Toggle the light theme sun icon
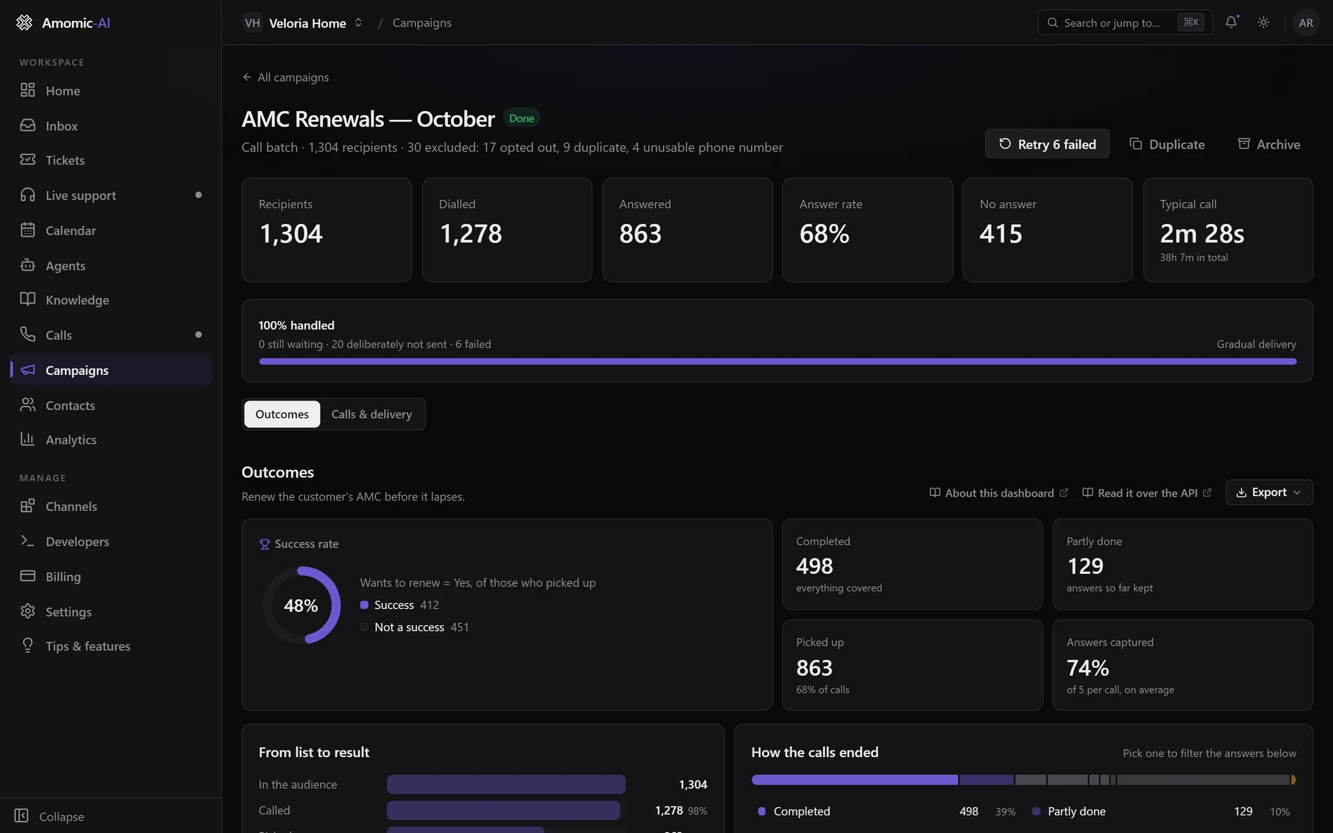 point(1263,22)
